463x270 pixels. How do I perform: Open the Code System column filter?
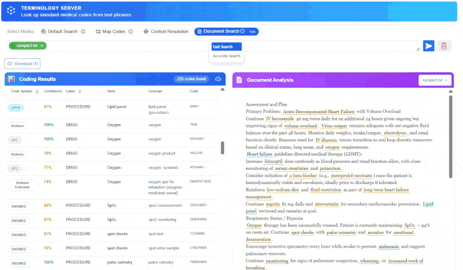37,91
